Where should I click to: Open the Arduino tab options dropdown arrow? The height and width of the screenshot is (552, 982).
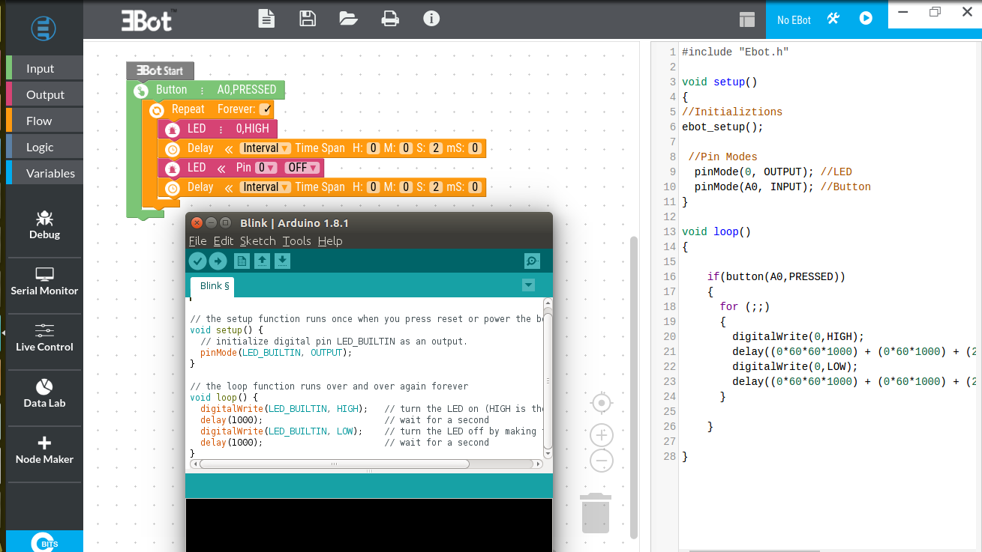coord(528,285)
